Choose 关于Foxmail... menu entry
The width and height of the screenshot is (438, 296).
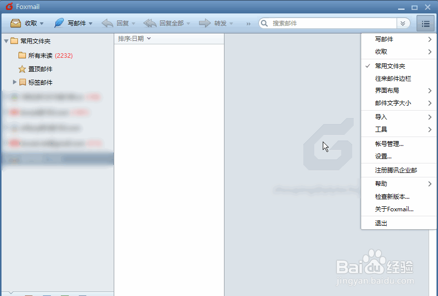pos(399,209)
